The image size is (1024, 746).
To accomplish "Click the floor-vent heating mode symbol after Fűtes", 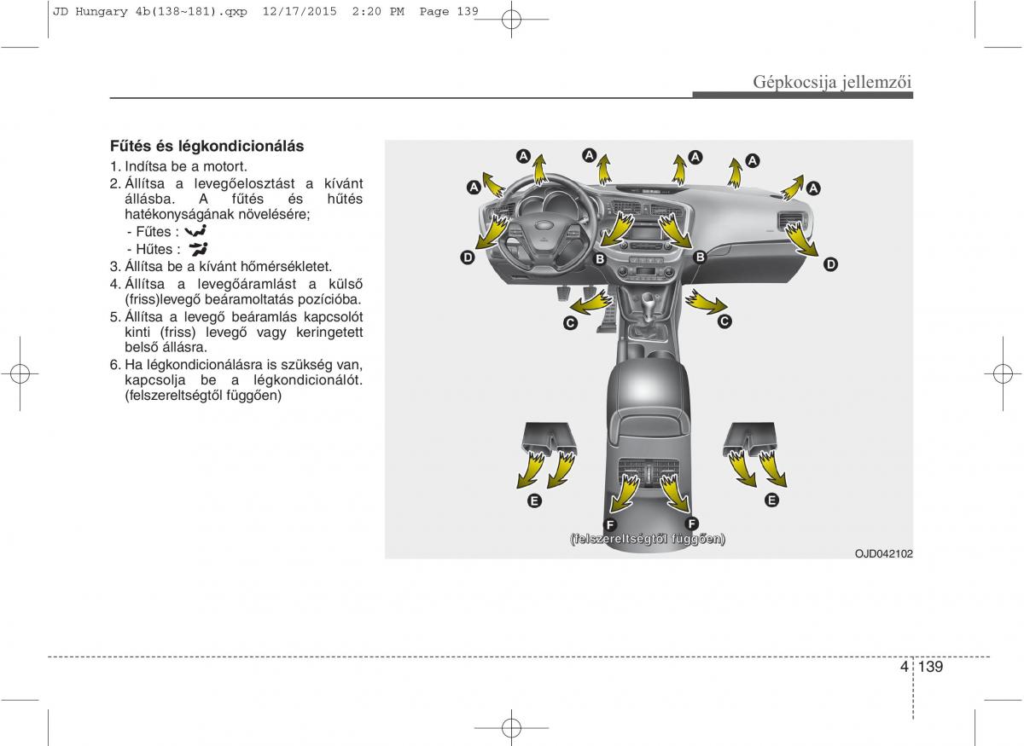I will pyautogui.click(x=196, y=231).
